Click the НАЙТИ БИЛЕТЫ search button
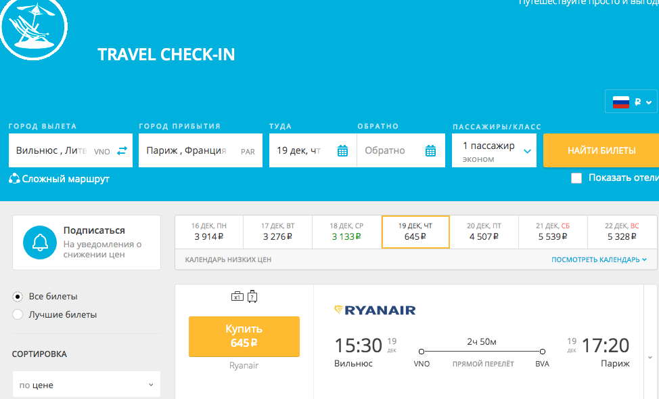 [601, 150]
